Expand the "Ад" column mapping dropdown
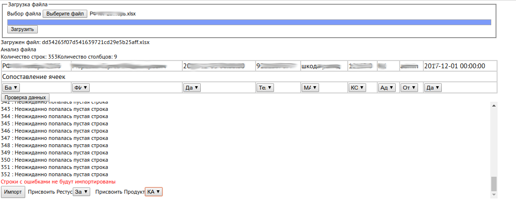 pos(387,88)
